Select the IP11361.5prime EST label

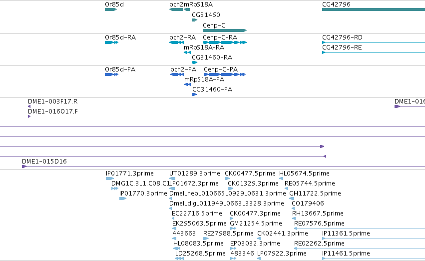tap(346, 233)
